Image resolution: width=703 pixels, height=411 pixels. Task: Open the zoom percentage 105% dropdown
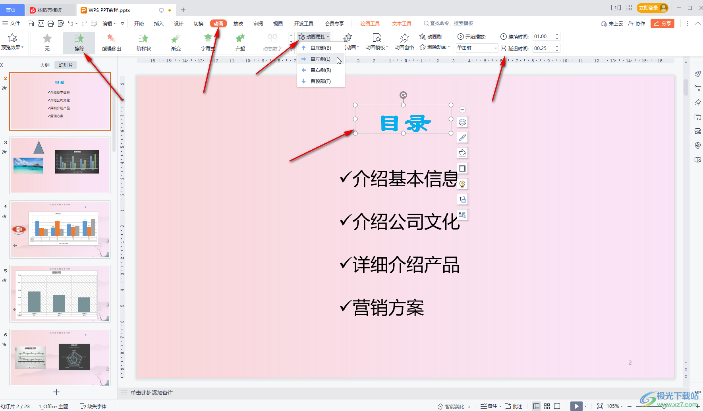tap(614, 406)
